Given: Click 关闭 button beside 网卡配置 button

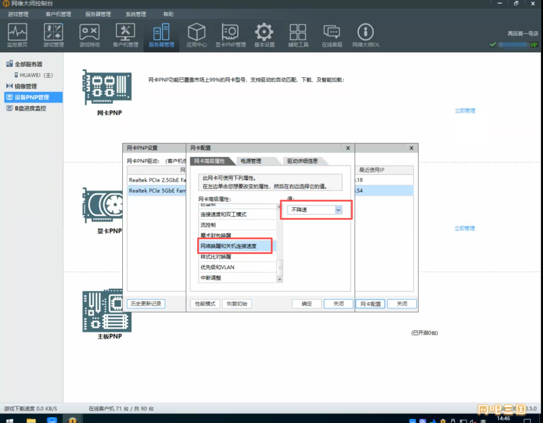Looking at the screenshot, I should pyautogui.click(x=401, y=304).
